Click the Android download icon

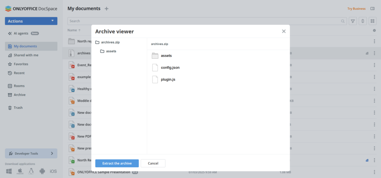[42, 171]
